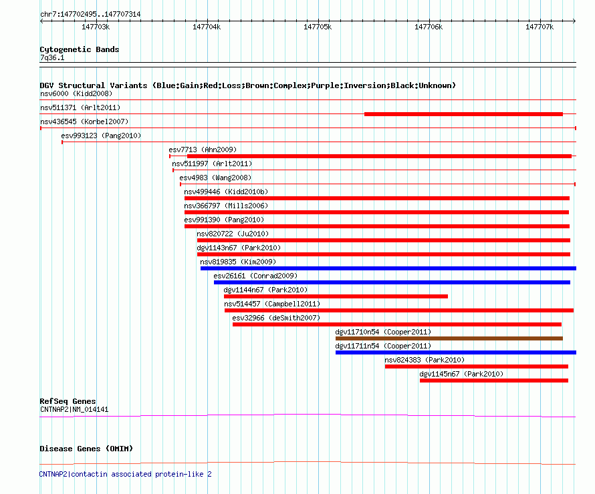This screenshot has width=595, height=494.
Task: Open the dgv11711n54 (Cooper2011) variant label
Action: tap(383, 346)
